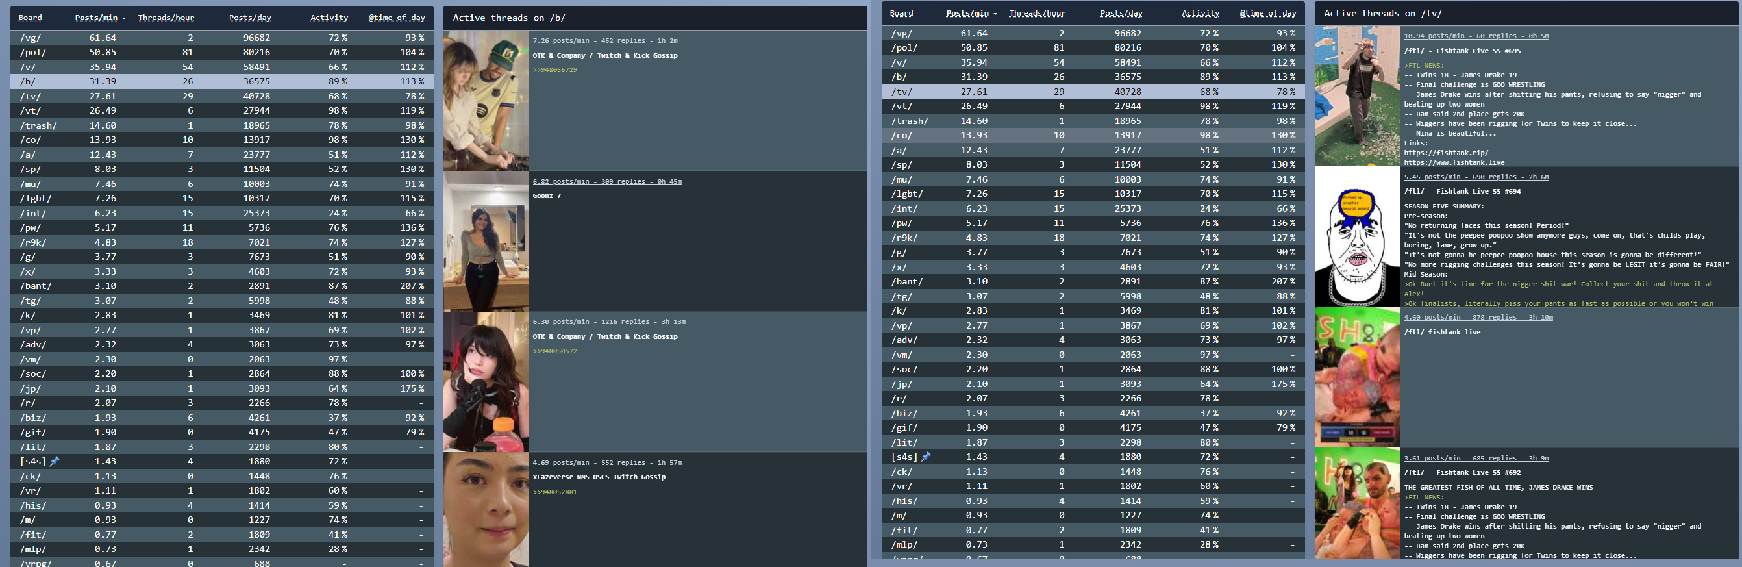Open the thumbnail of Fishtank Live S5 #695 thread
1742x567 pixels.
tap(1356, 96)
